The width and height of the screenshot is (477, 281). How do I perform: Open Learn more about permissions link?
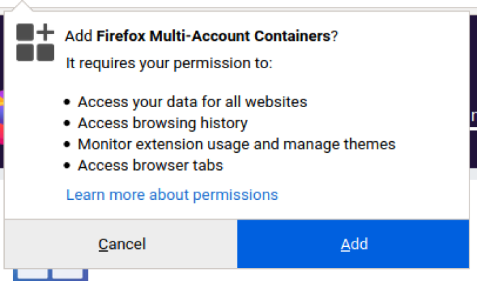(x=172, y=194)
